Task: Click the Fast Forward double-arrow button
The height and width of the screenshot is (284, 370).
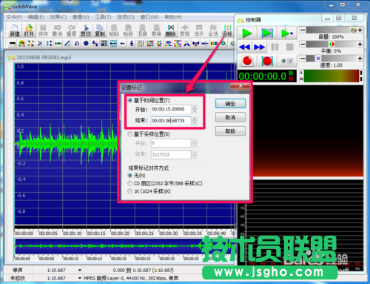Action: pos(259,47)
